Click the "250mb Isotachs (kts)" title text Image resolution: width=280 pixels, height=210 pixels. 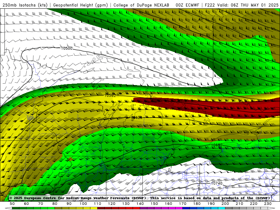(25, 5)
